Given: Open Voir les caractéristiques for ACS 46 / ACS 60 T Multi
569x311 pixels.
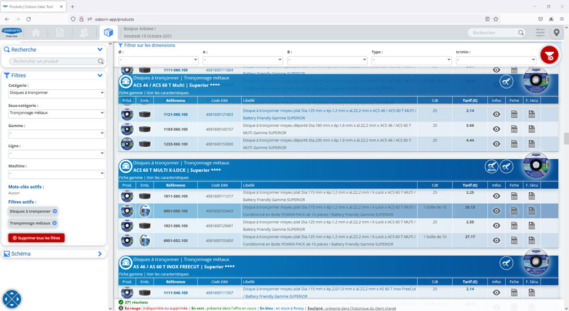Looking at the screenshot, I should (x=168, y=93).
